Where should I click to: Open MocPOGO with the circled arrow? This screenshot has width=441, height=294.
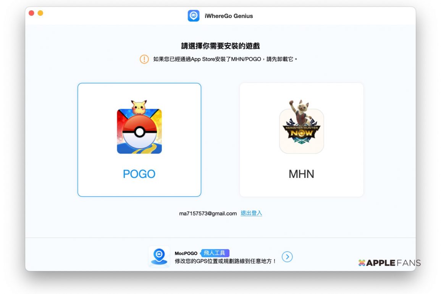[x=287, y=257]
